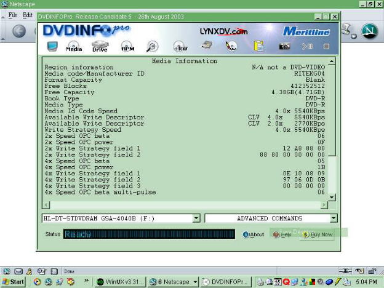Screen dimensions: 384x288
Task: Select the 'Media code/Manufacturer ID' row
Action: pyautogui.click(x=185, y=73)
